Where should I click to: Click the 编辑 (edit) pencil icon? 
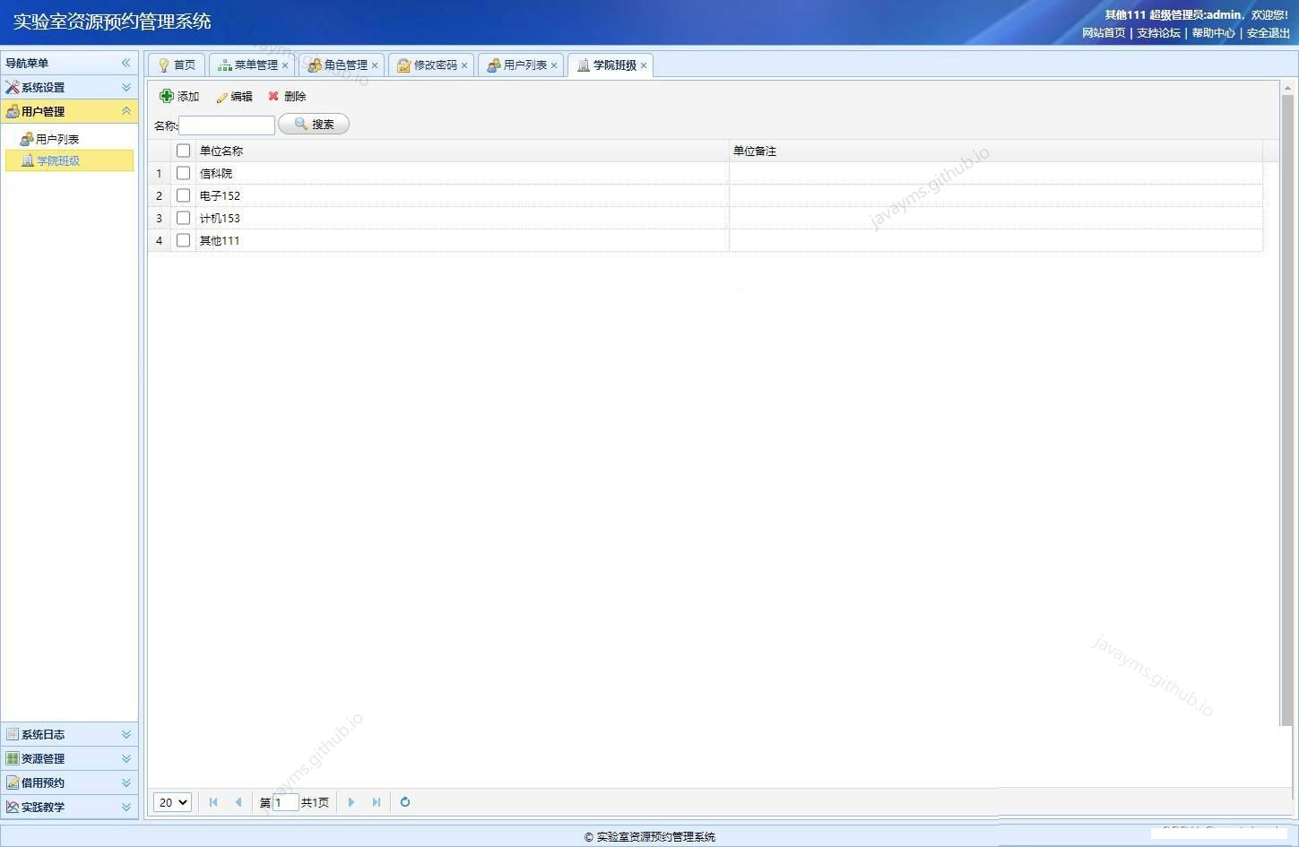pos(222,96)
